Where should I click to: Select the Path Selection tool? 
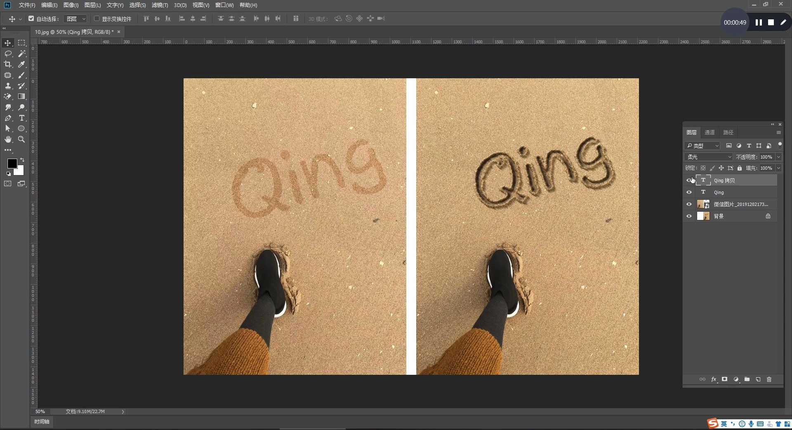(x=8, y=129)
